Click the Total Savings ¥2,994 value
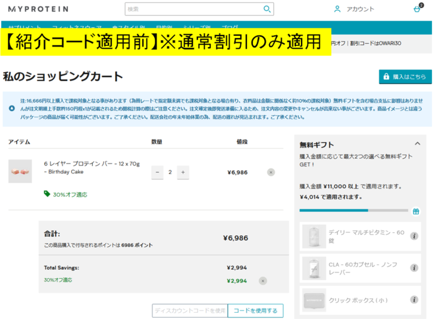This screenshot has width=433, height=319. click(x=237, y=267)
